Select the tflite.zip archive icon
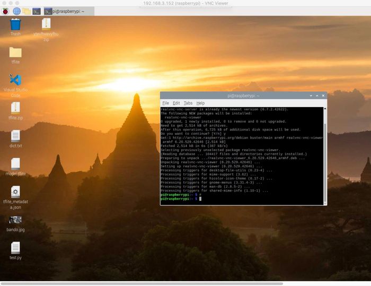371x286 pixels. point(15,108)
